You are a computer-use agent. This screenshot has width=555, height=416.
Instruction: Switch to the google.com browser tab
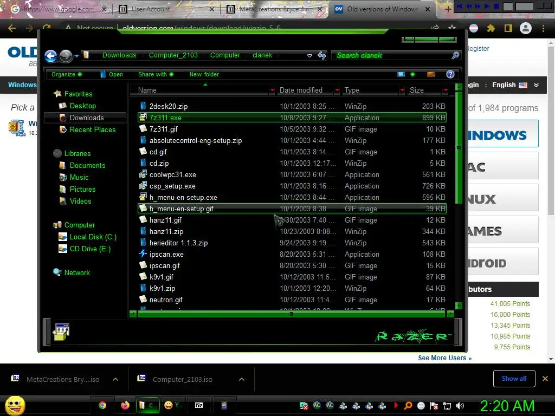pyautogui.click(x=59, y=9)
